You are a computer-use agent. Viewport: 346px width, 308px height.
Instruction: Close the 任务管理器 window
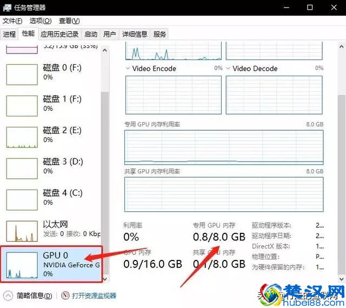point(334,8)
